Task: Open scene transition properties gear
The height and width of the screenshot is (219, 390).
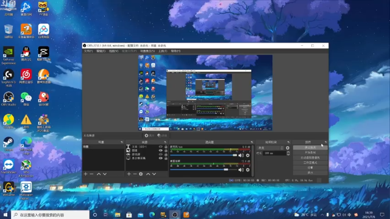Action: click(288, 148)
